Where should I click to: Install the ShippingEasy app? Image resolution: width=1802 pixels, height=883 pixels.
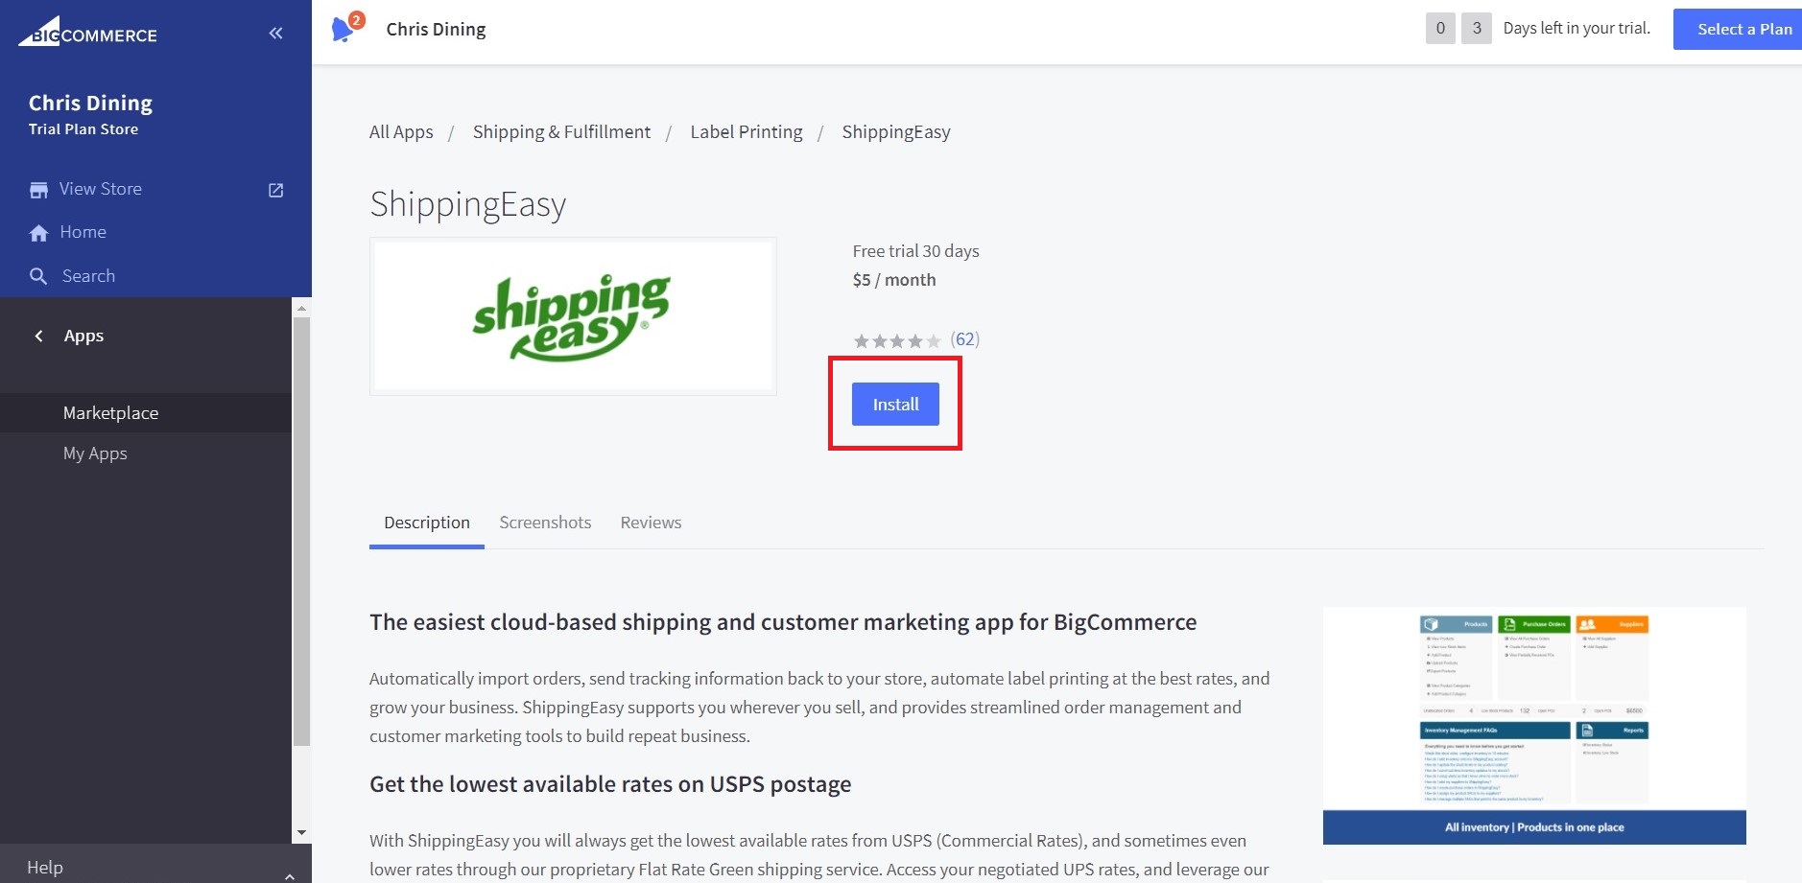[x=895, y=405]
